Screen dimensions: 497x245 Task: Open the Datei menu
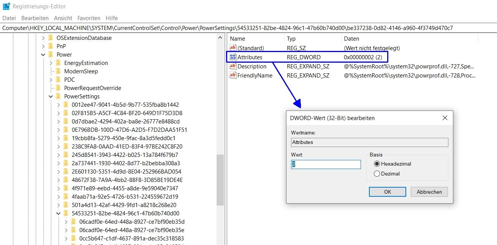click(x=9, y=18)
